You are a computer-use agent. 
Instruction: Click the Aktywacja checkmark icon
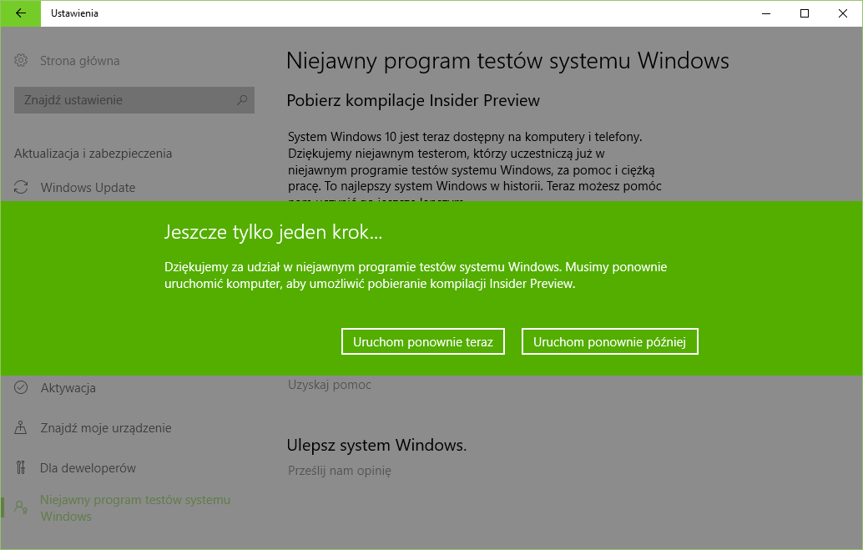pyautogui.click(x=21, y=387)
